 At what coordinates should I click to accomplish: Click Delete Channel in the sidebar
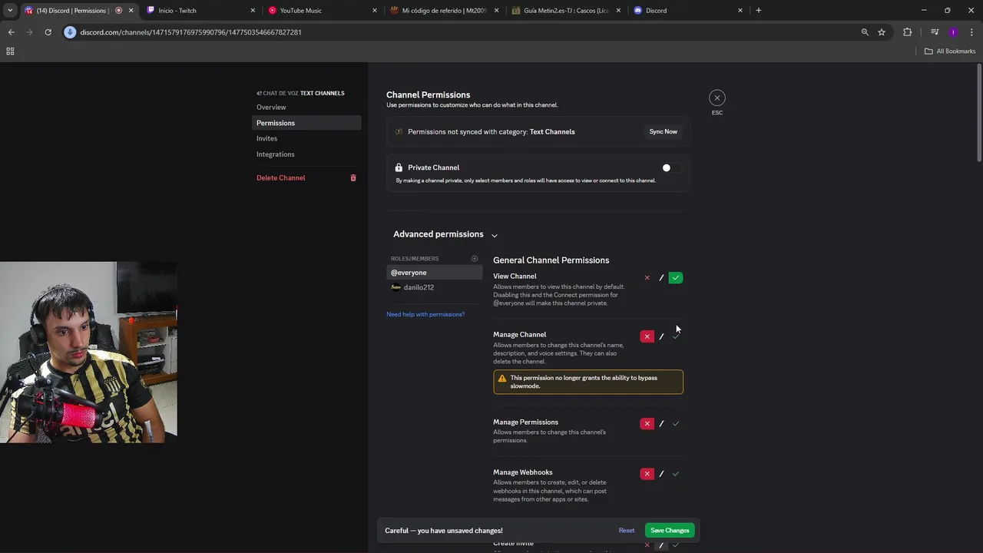(281, 177)
